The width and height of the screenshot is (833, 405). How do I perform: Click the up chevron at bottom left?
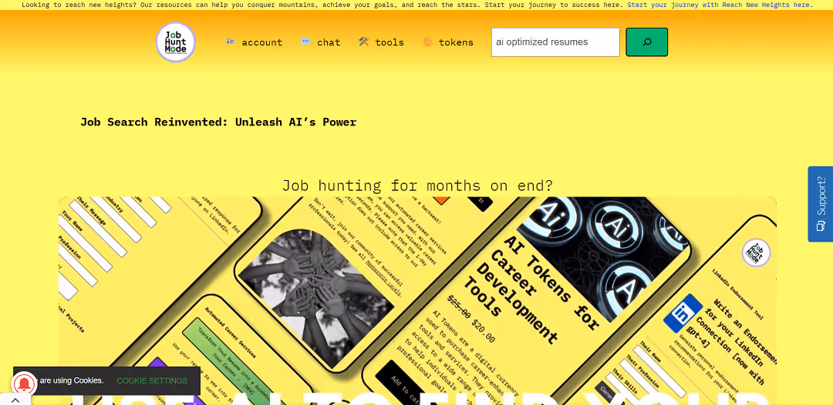(x=15, y=400)
